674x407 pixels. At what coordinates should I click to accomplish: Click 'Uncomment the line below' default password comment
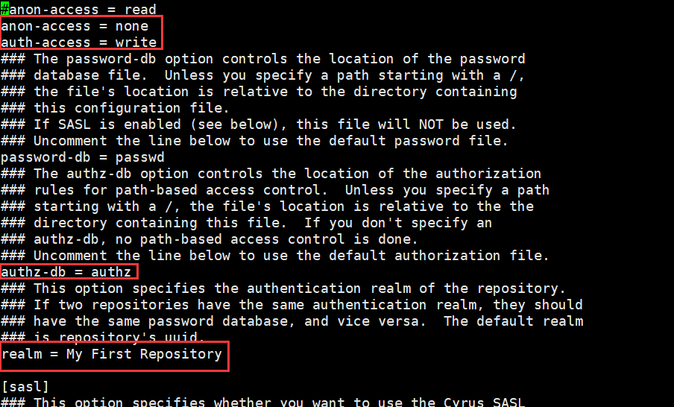254,141
